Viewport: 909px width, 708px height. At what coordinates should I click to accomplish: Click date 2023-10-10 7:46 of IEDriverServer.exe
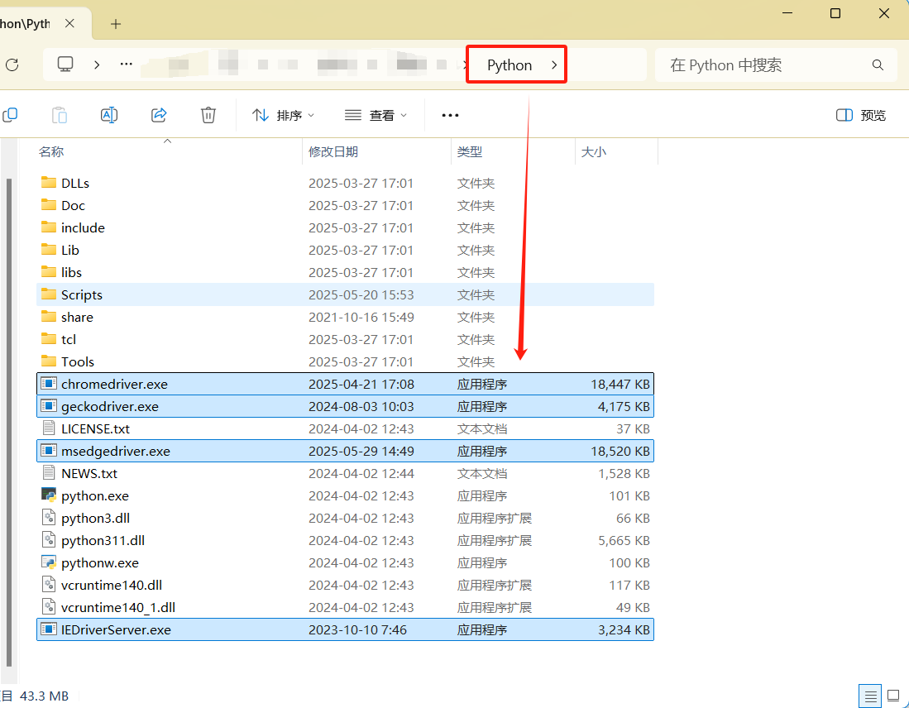click(357, 629)
